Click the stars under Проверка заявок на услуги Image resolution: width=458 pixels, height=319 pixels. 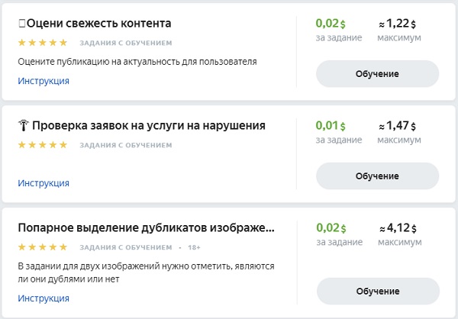43,145
